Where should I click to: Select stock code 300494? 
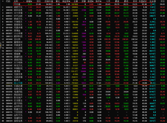click(x=9, y=104)
